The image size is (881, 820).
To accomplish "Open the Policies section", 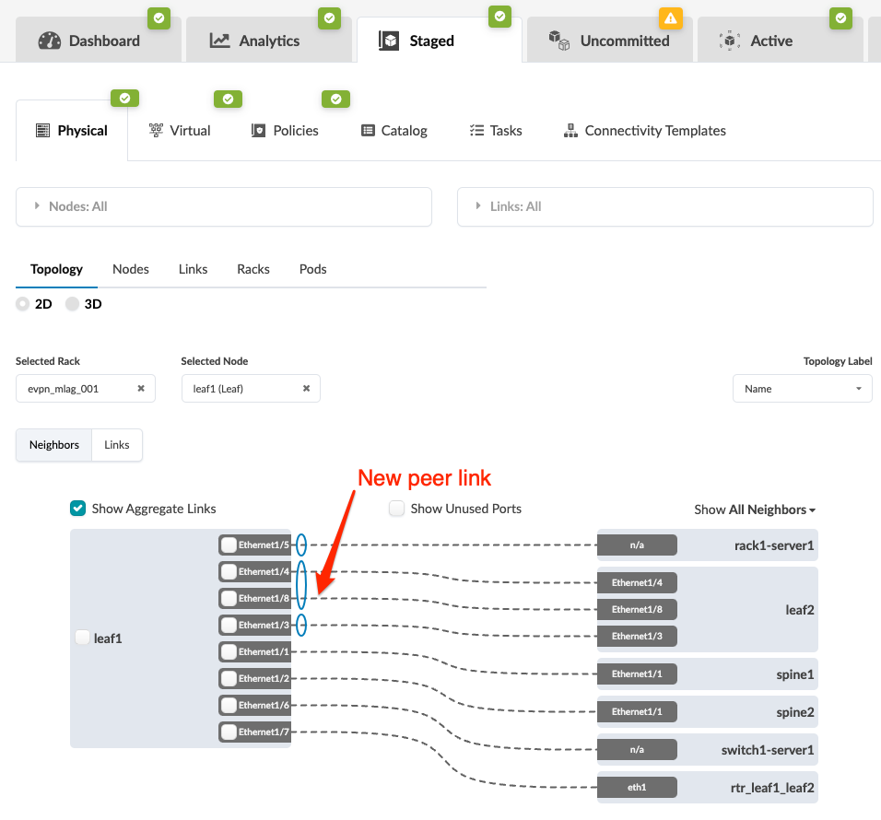I will [x=285, y=130].
